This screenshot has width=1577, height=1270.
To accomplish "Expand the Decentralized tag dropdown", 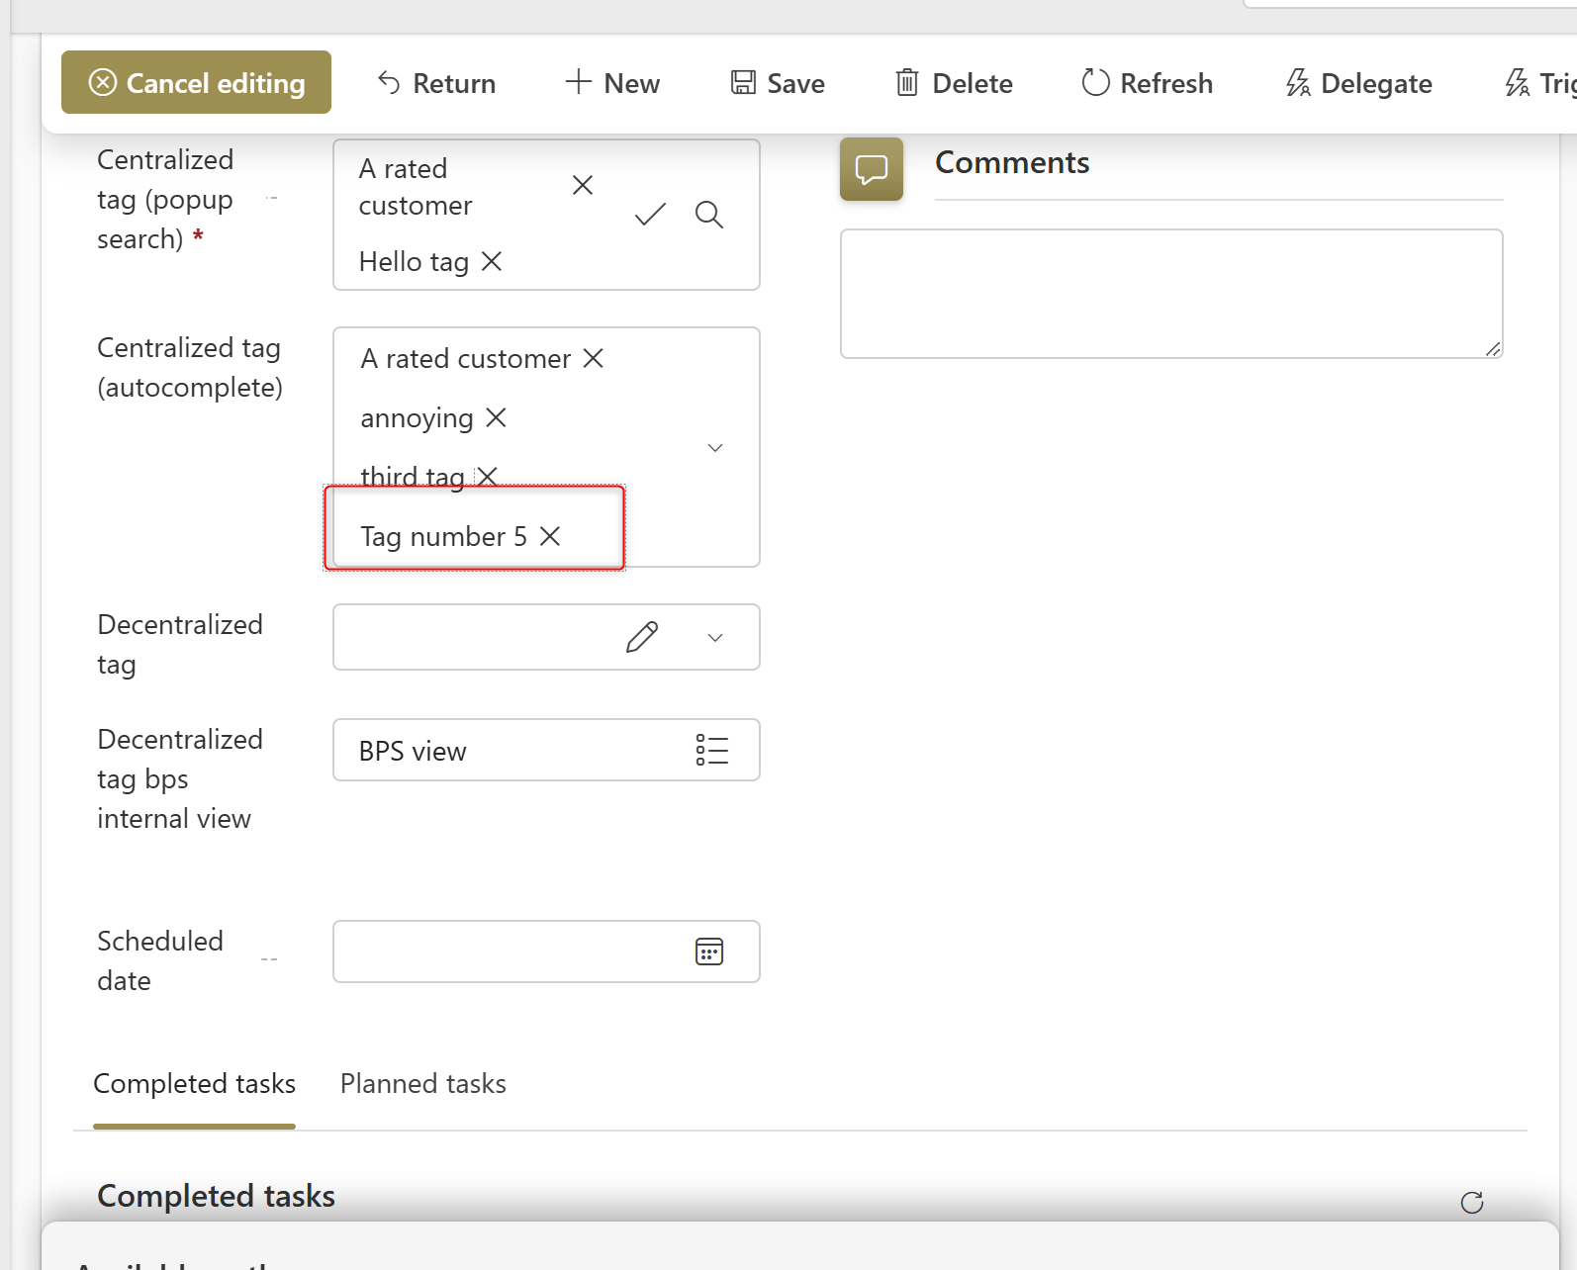I will 715,638.
